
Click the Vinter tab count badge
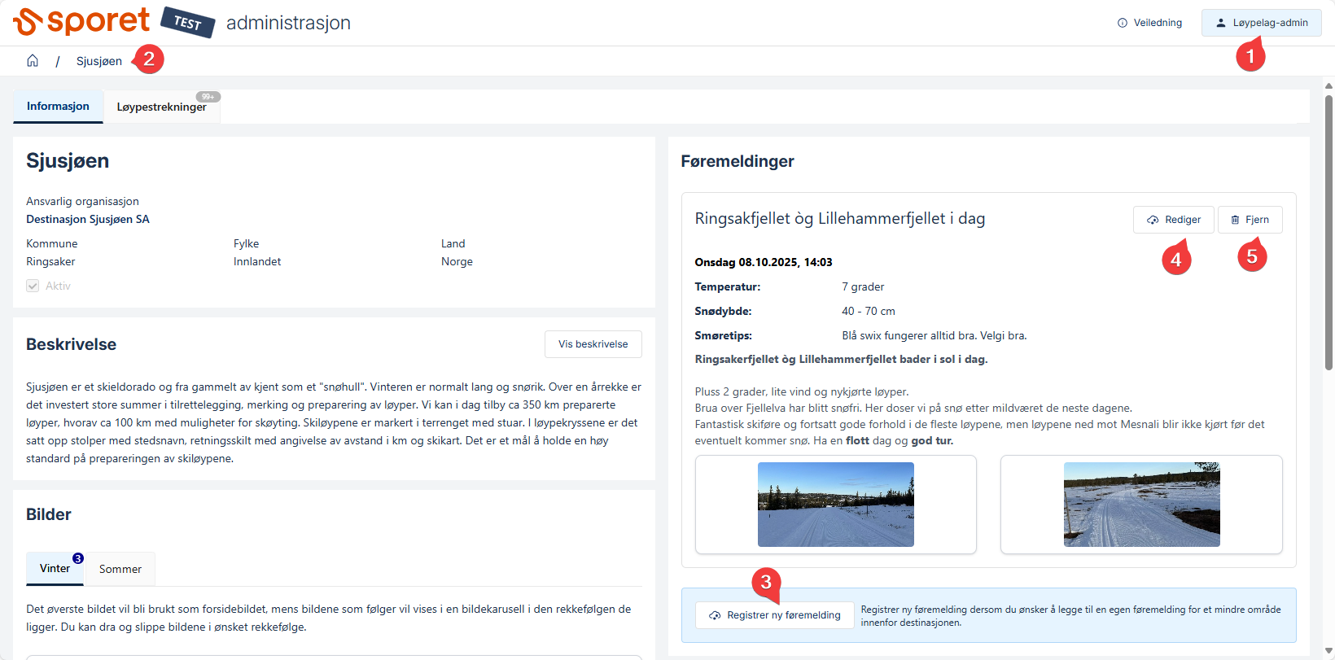(x=78, y=558)
